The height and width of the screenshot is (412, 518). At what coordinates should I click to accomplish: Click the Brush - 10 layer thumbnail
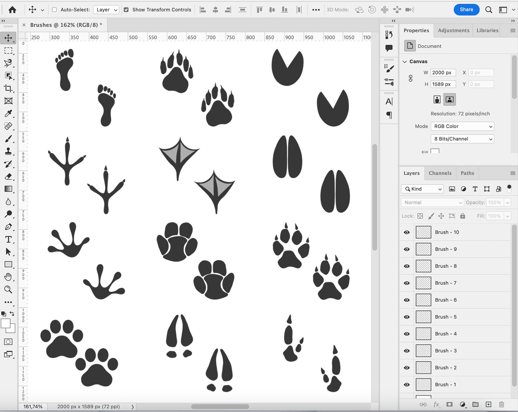(423, 232)
